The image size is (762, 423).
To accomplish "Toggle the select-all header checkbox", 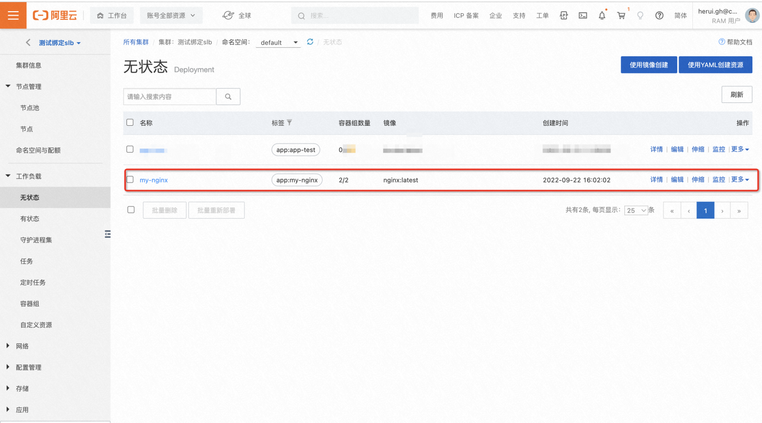I will click(x=130, y=122).
